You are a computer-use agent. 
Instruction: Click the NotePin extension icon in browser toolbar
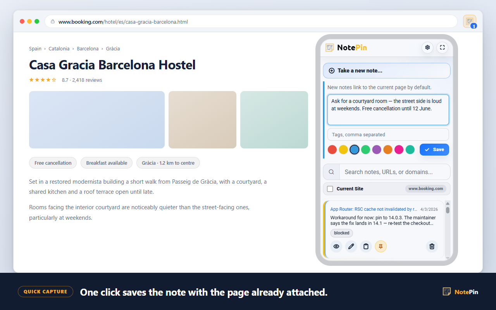click(470, 21)
